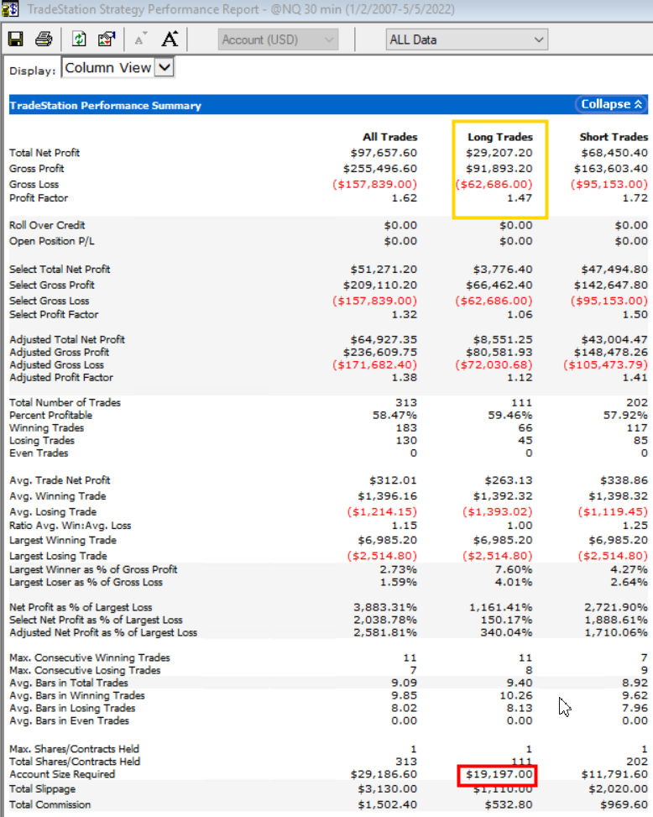Collapse the TradeStation Performance Summary section
The width and height of the screenshot is (653, 817).
(612, 104)
